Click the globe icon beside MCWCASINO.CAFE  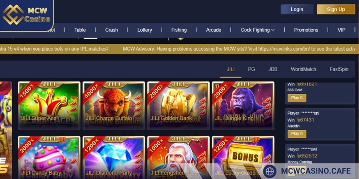(x=270, y=171)
